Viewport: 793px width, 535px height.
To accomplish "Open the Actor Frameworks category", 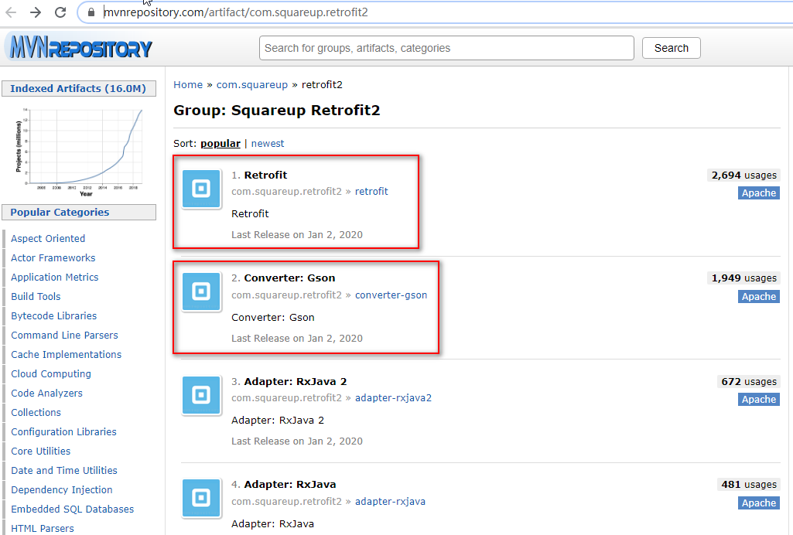I will [x=53, y=257].
